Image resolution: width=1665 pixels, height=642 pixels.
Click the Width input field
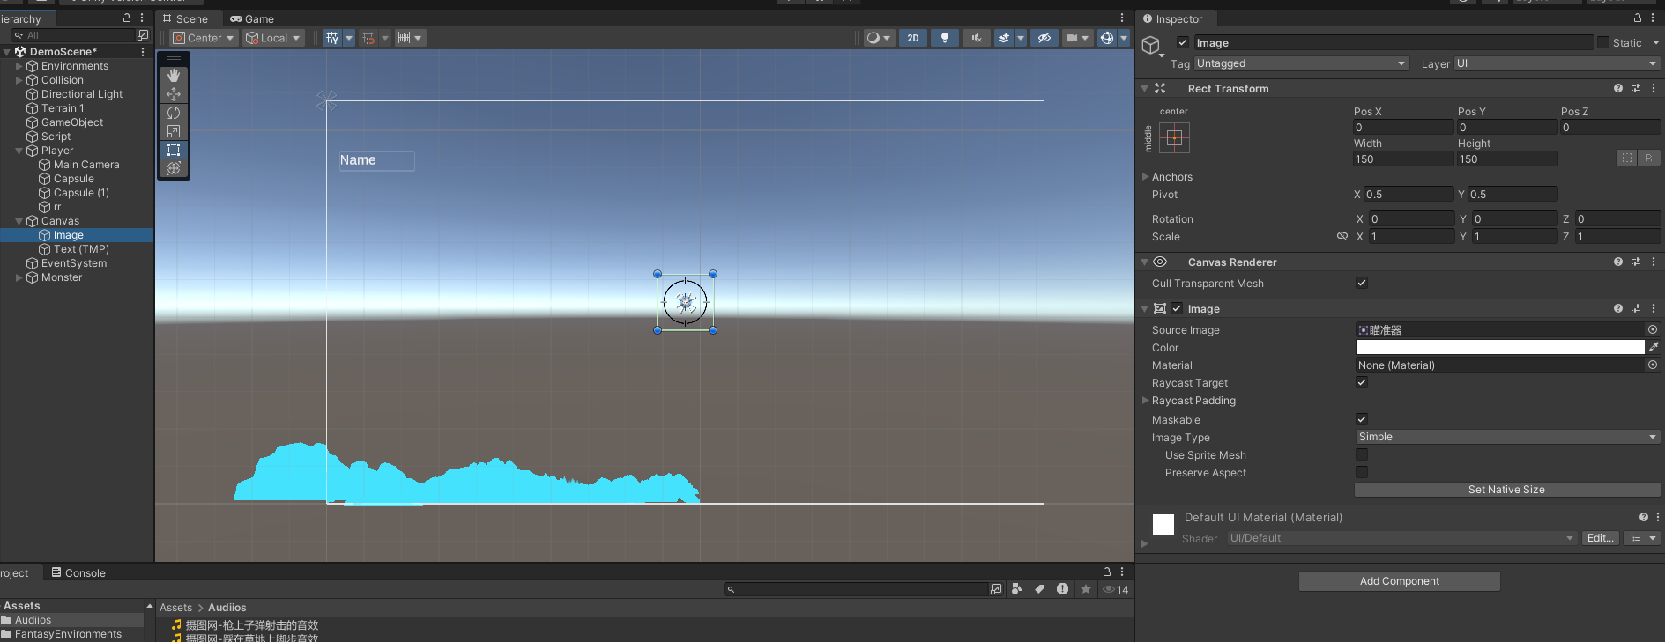1403,159
